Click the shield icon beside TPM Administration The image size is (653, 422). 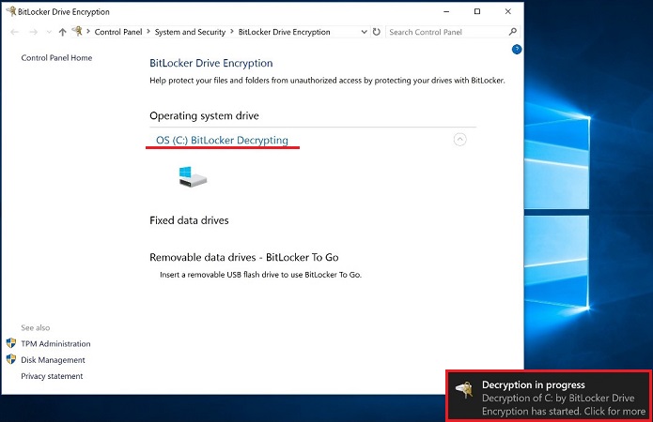(x=11, y=343)
